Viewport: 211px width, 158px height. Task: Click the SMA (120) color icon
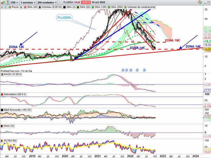[93, 7]
